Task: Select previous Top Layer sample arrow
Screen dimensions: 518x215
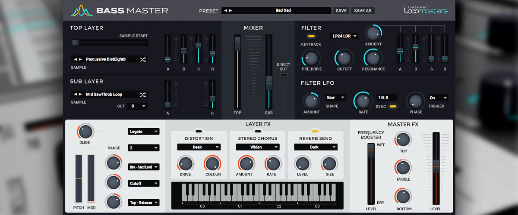Action: click(75, 59)
